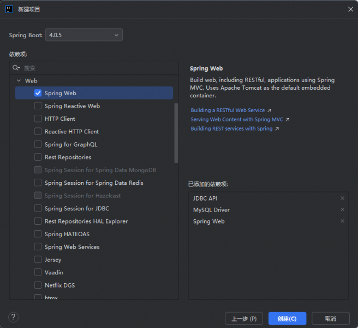Open external arrow of RESTful Web Service link
This screenshot has height=328, width=358.
269,110
